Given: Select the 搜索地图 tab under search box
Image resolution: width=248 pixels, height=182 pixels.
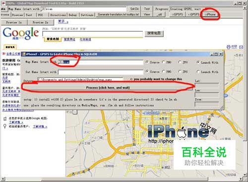Looking at the screenshot, I should 53,39.
